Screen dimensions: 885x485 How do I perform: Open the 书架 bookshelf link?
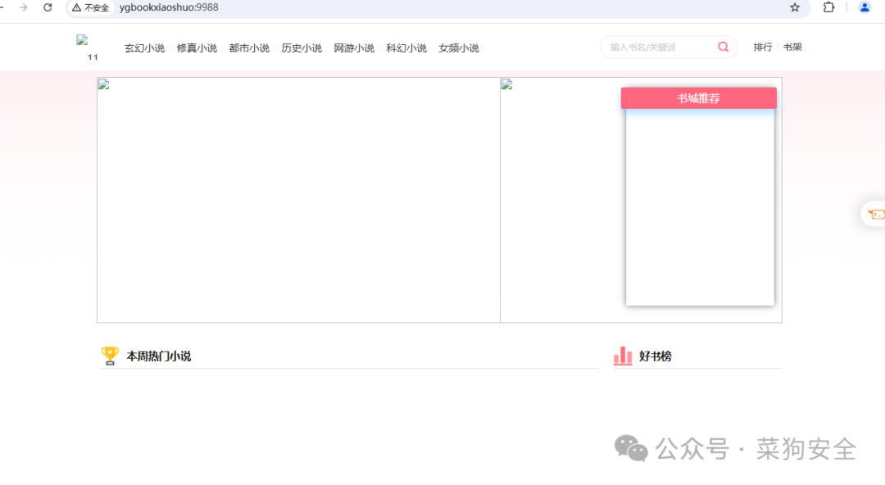[792, 47]
